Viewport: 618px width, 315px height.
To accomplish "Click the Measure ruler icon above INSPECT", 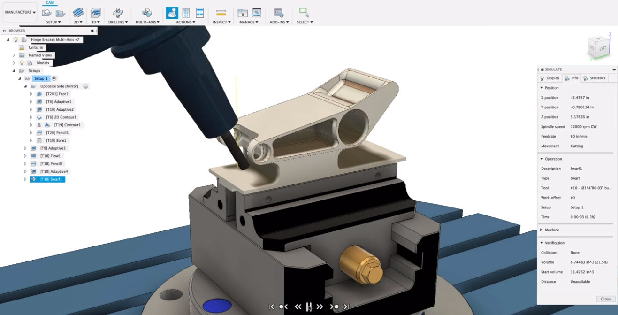I will pyautogui.click(x=221, y=13).
